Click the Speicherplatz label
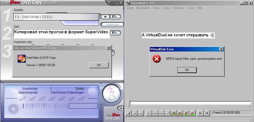The image size is (254, 122). (28, 93)
